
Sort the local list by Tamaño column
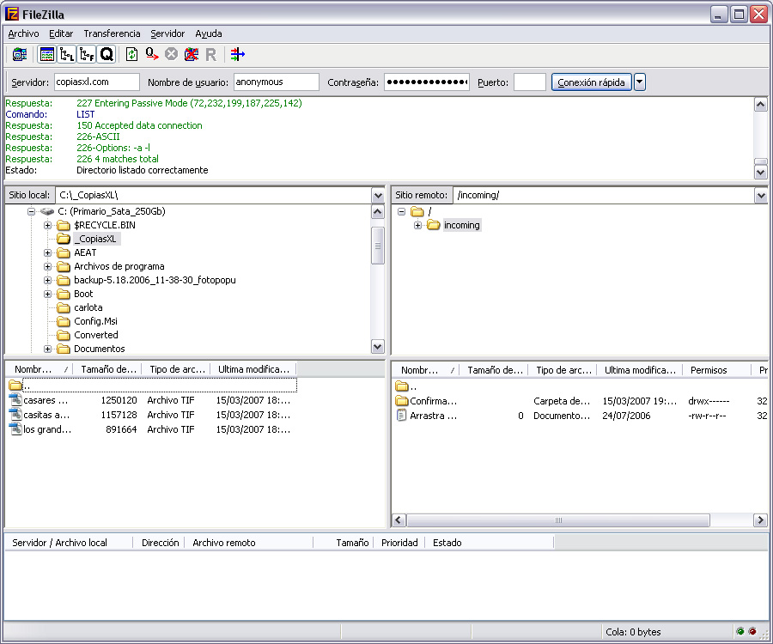pyautogui.click(x=107, y=369)
